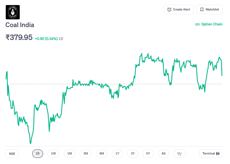This screenshot has width=230, height=164.
Task: Click the ₹379.95 current price
Action: [x=19, y=38]
